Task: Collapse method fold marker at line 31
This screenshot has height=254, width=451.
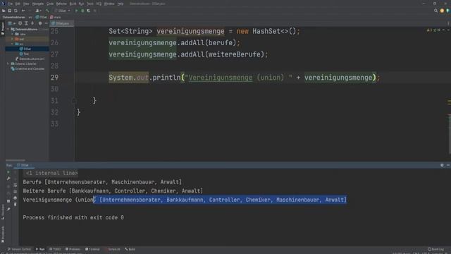Action: [74, 101]
